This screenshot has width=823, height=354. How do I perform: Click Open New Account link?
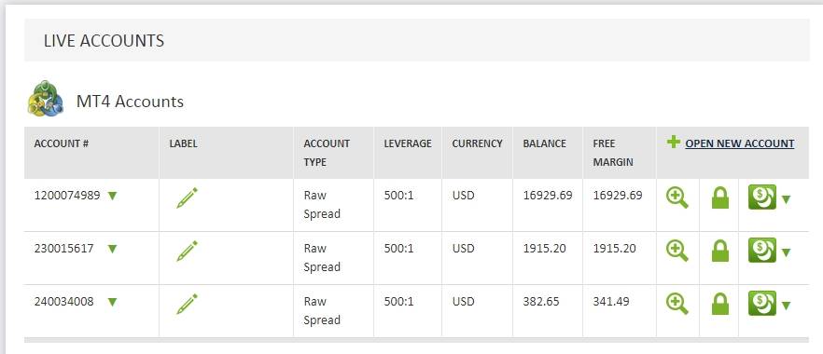click(740, 143)
